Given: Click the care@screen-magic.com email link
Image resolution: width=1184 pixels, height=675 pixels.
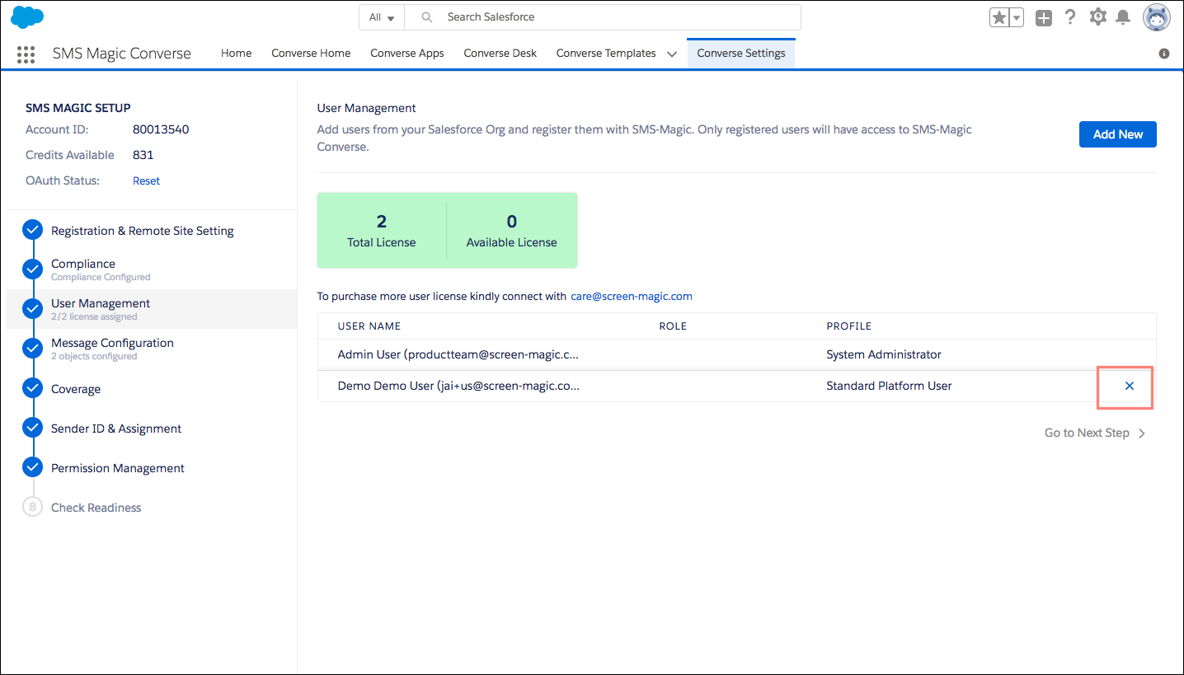Looking at the screenshot, I should point(632,296).
